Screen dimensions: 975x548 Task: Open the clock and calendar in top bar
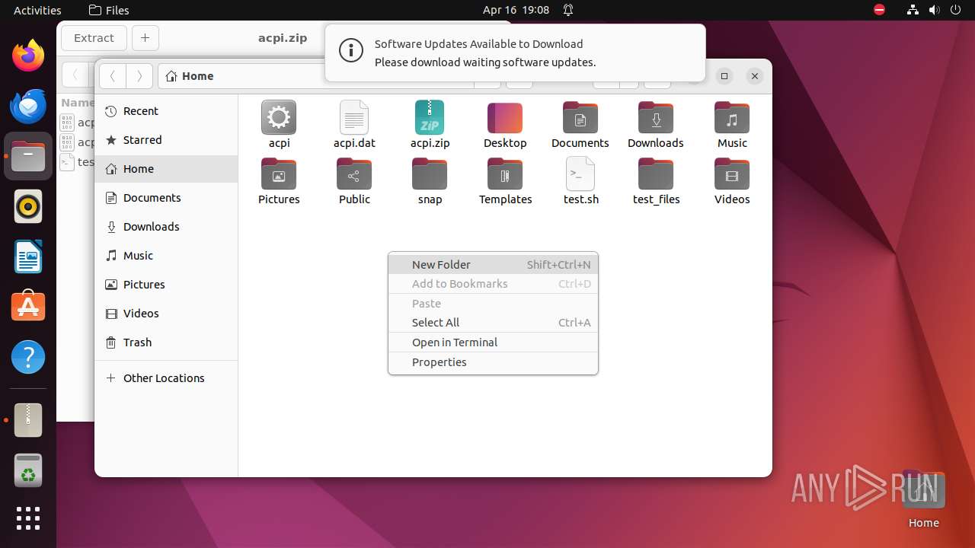tap(516, 10)
